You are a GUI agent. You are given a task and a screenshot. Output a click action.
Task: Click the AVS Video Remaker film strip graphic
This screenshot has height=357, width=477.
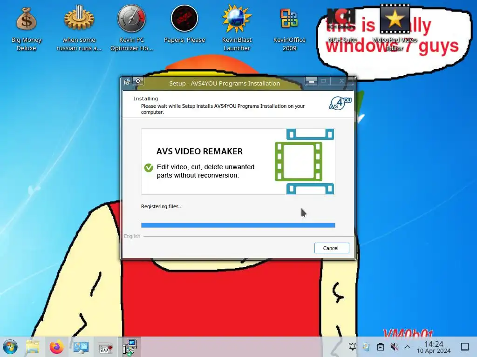[x=304, y=161]
